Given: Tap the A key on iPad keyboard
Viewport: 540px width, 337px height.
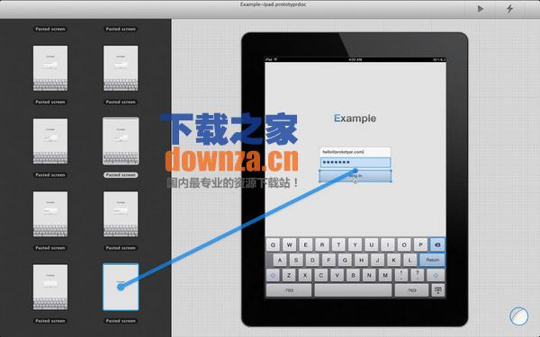Looking at the screenshot, I should [280, 260].
